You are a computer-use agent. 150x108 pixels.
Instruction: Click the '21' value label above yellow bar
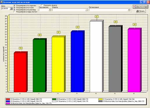[58, 32]
